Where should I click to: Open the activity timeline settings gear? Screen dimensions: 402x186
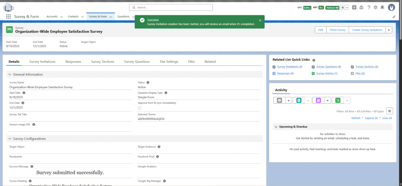(x=389, y=111)
